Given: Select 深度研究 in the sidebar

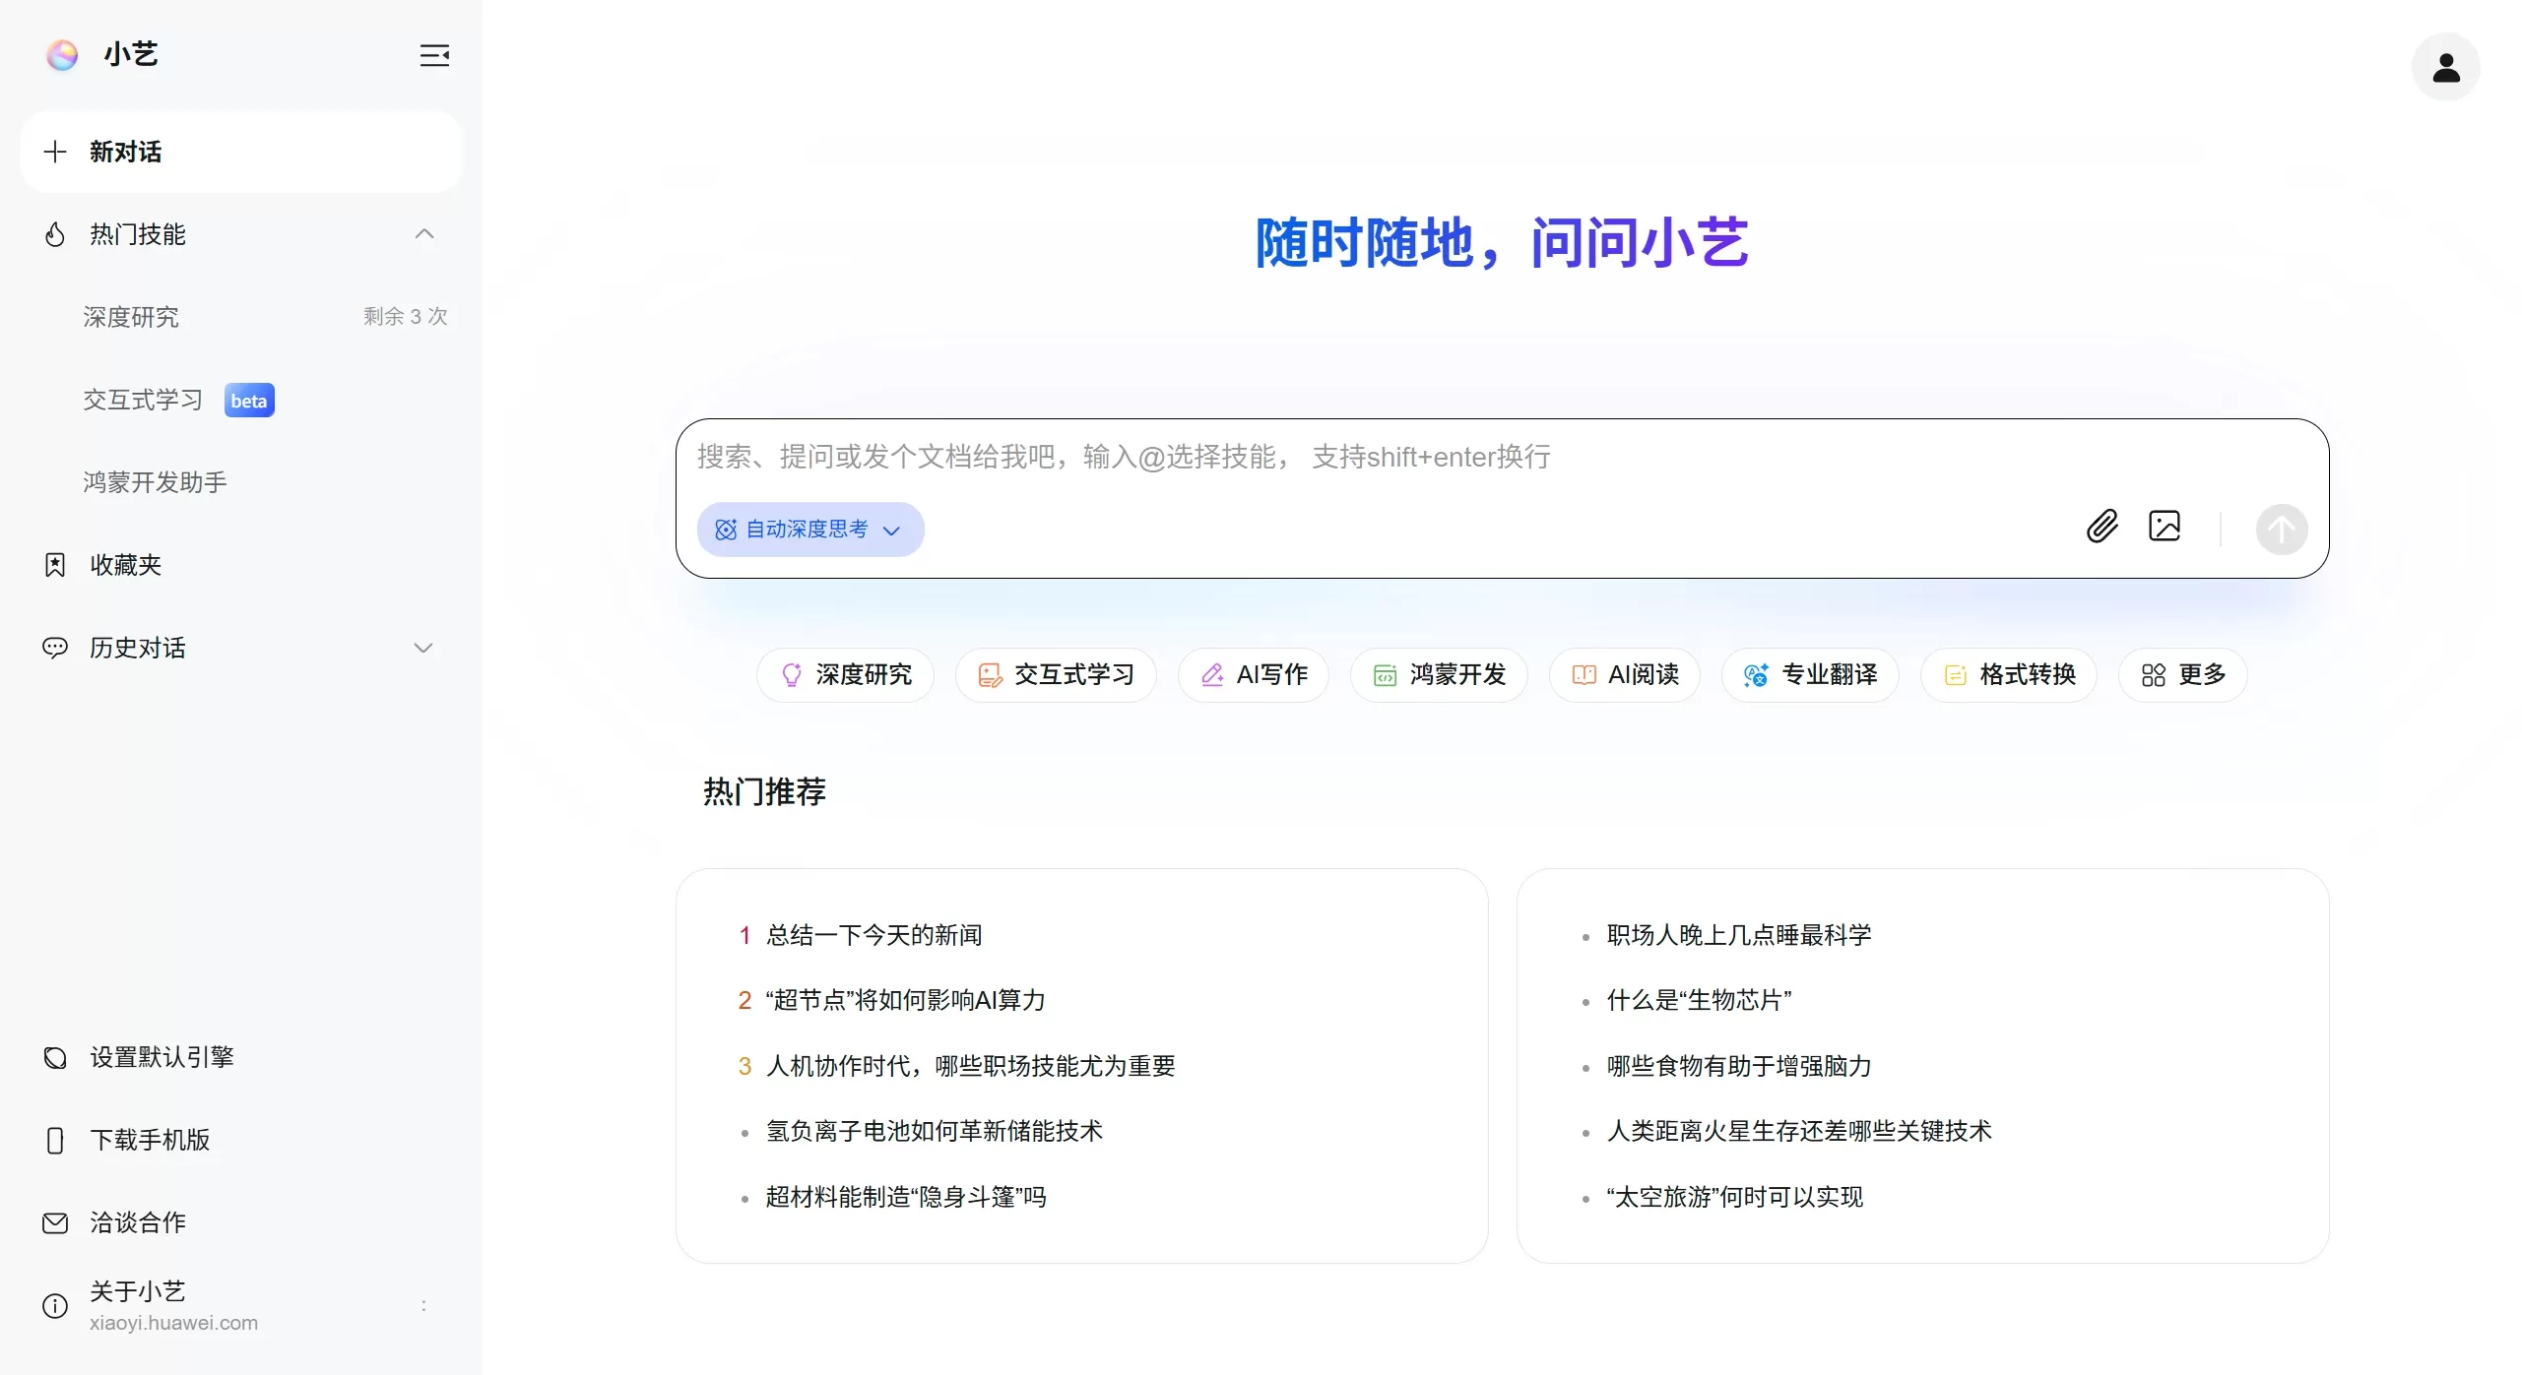Looking at the screenshot, I should (132, 317).
